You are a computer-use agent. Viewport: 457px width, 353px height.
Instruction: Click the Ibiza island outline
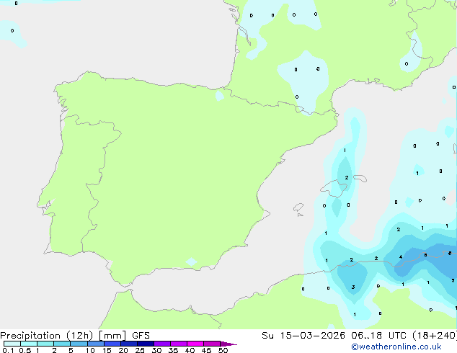pos(298,207)
